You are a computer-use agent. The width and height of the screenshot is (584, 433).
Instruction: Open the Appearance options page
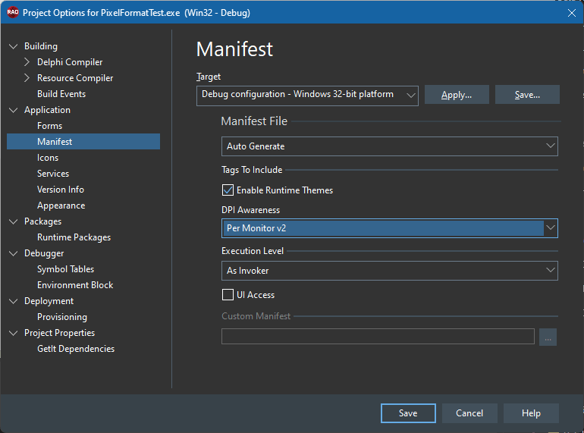click(x=61, y=206)
